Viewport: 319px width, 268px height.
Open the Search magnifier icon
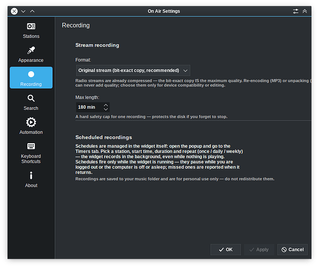[x=31, y=98]
